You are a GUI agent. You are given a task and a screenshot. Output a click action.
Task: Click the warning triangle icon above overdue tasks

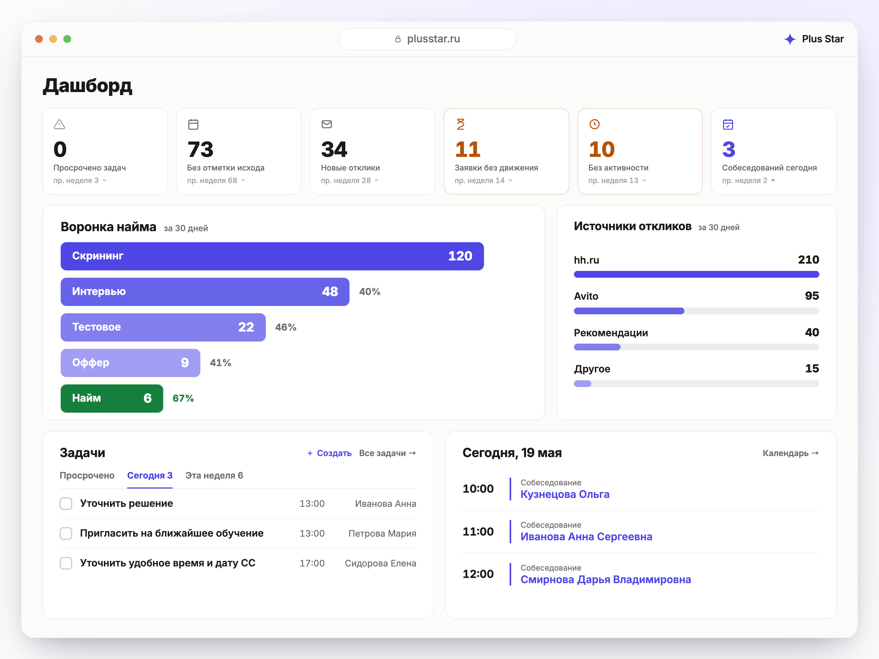[x=59, y=124]
